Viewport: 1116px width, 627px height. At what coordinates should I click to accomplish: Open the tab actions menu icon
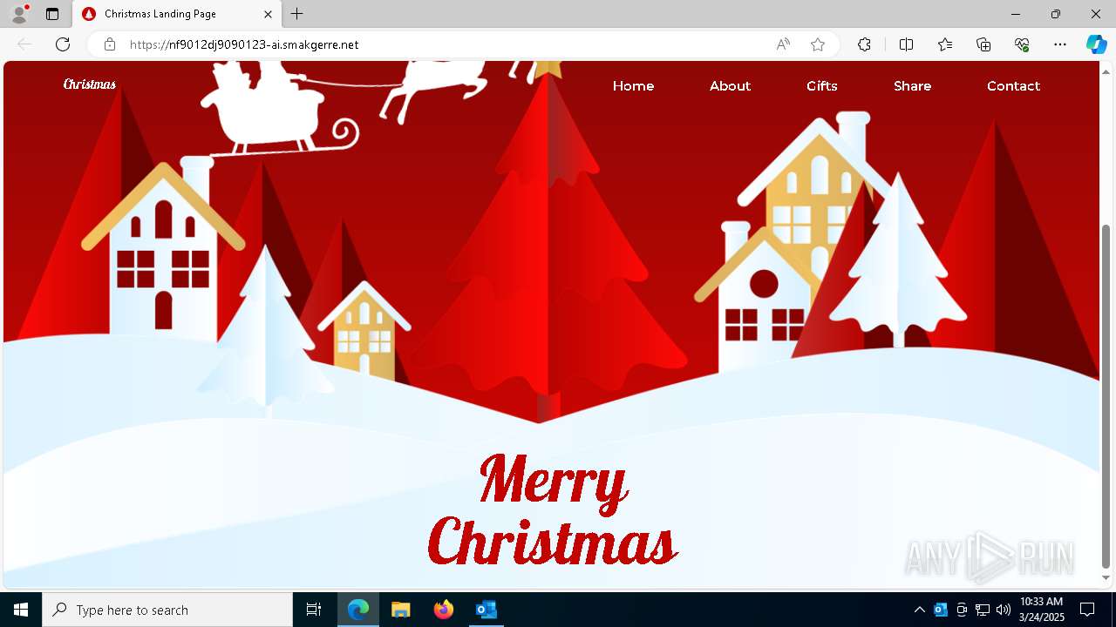[x=52, y=14]
